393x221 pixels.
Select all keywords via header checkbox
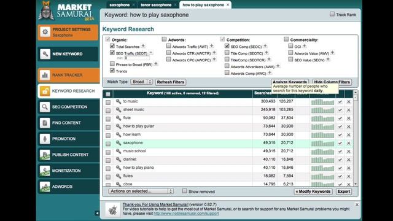point(108,94)
